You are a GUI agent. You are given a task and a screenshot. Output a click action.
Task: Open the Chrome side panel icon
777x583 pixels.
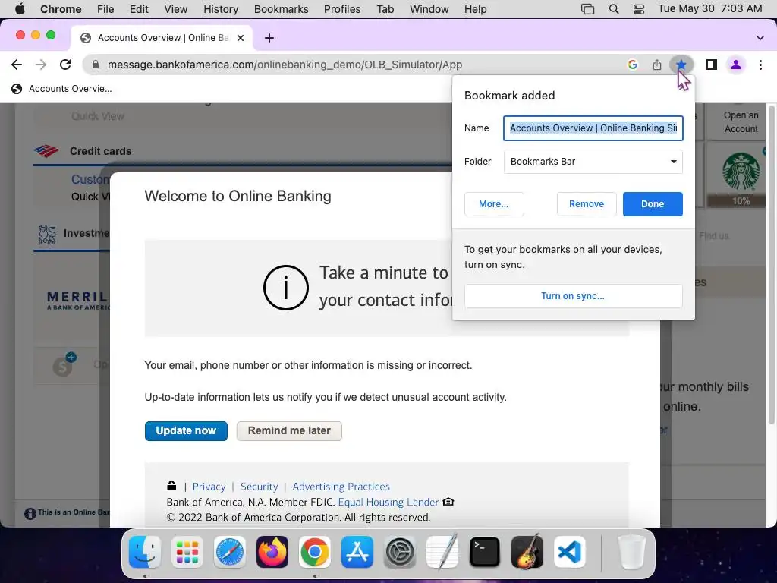[x=712, y=65]
